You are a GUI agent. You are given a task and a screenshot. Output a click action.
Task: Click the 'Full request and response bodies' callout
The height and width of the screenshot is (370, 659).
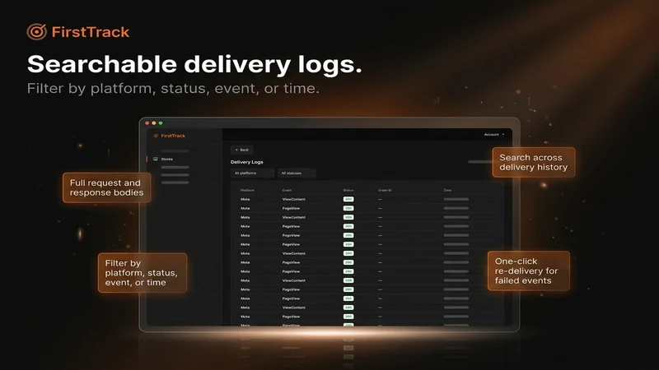coord(107,187)
